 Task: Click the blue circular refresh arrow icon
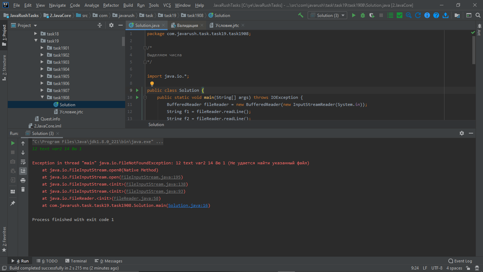click(x=418, y=15)
